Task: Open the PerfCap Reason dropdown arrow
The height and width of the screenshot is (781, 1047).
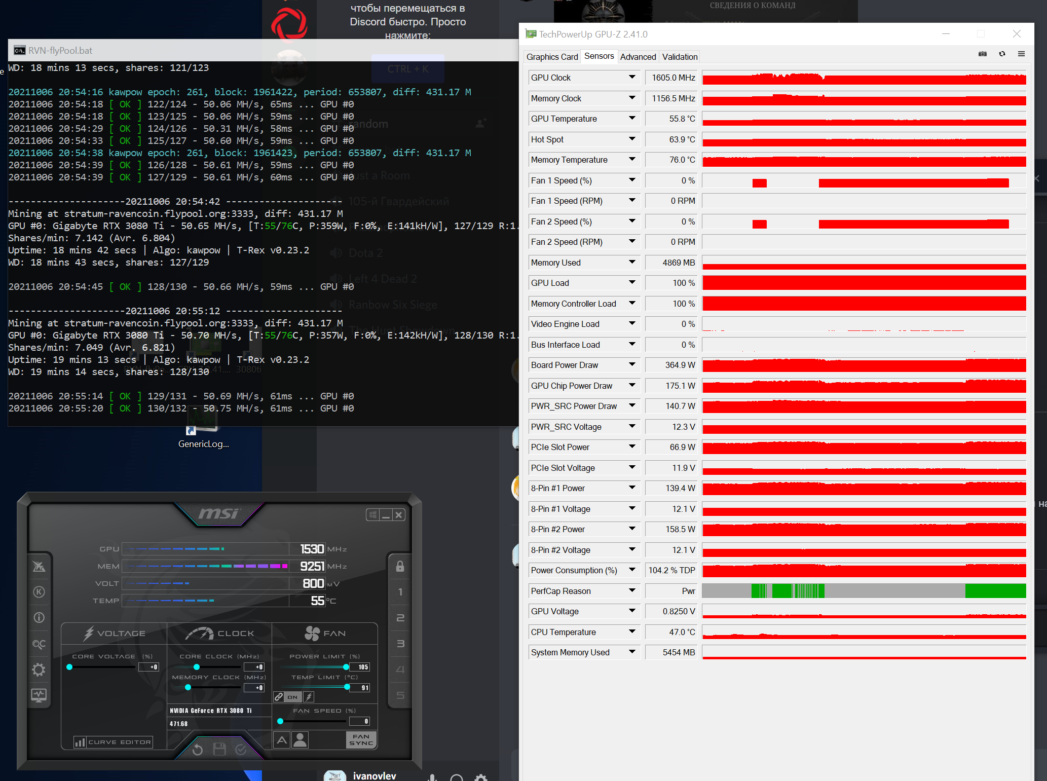Action: (632, 590)
